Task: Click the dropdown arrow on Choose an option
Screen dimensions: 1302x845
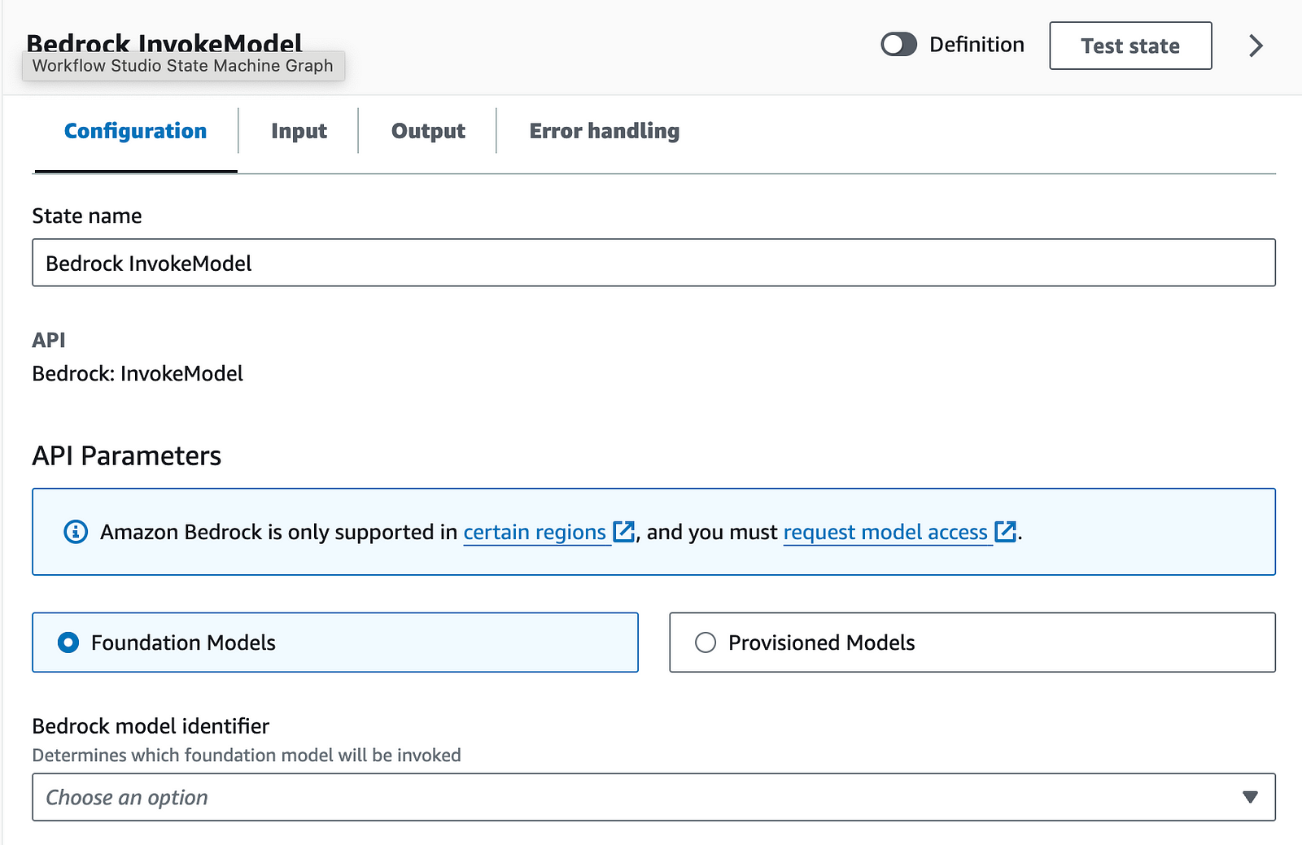Action: coord(1251,797)
